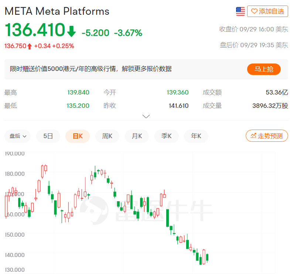Click the US flag market icon
This screenshot has width=297, height=274.
(240, 11)
